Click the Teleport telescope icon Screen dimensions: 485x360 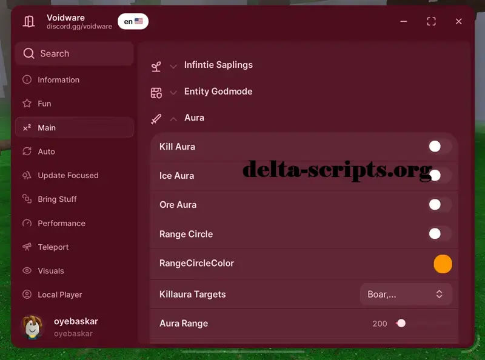pos(27,247)
